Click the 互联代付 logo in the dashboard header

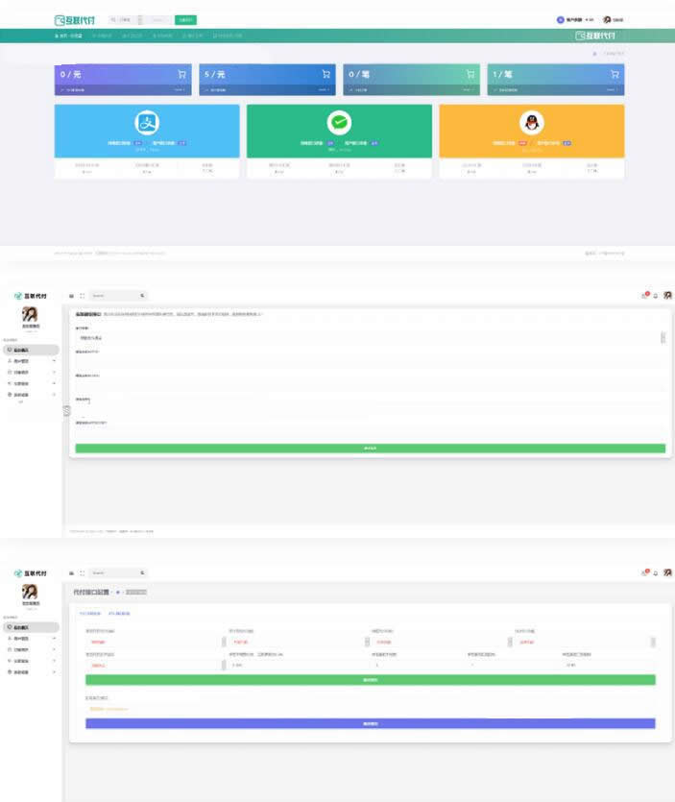[x=75, y=19]
